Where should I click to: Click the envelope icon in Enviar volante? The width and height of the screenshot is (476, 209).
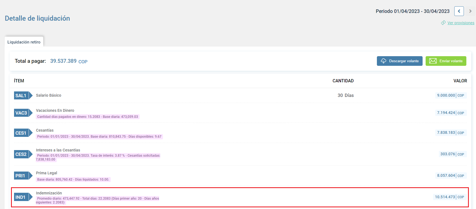433,61
